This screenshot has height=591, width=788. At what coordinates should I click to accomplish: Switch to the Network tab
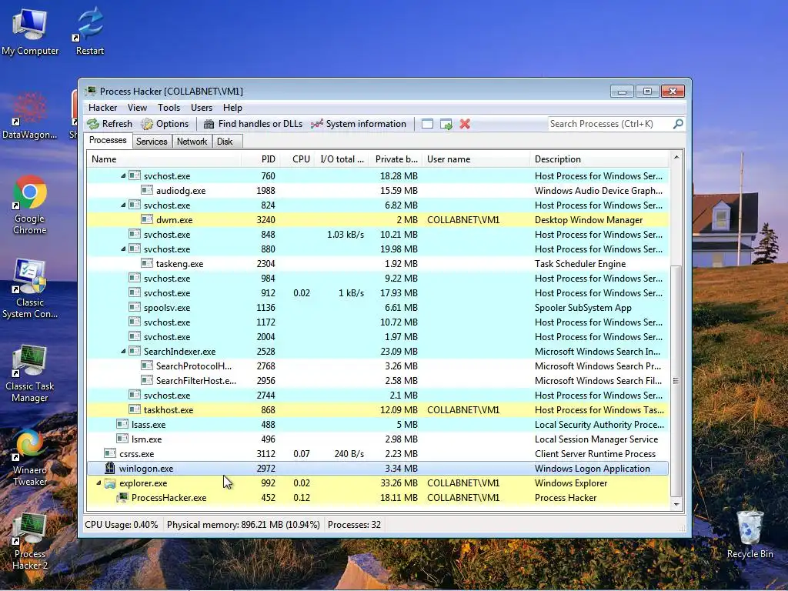(x=192, y=142)
